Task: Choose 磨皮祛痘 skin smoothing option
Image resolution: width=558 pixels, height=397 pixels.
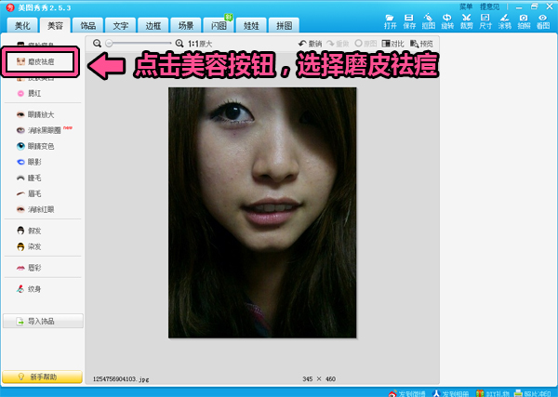Action: click(42, 62)
